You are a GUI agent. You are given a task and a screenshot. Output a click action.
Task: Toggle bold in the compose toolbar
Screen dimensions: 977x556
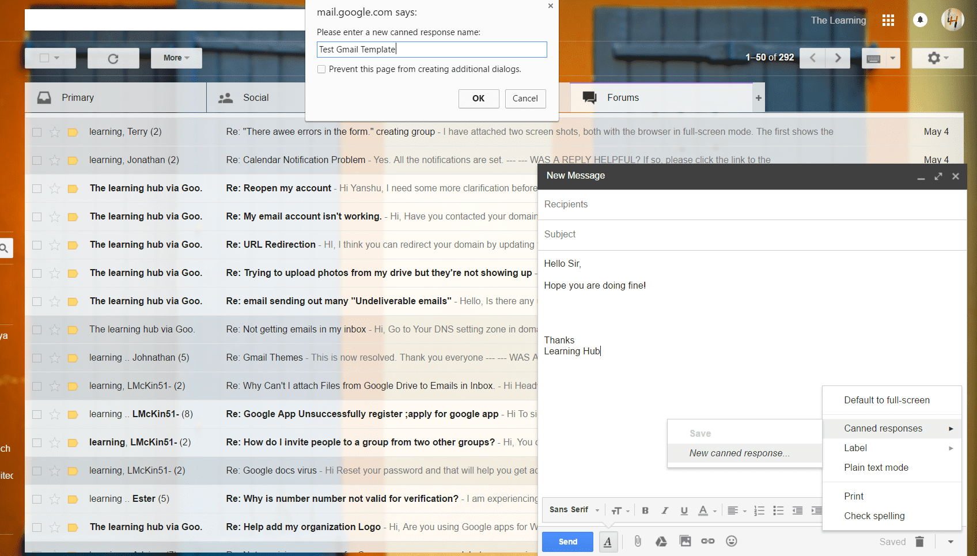click(645, 510)
